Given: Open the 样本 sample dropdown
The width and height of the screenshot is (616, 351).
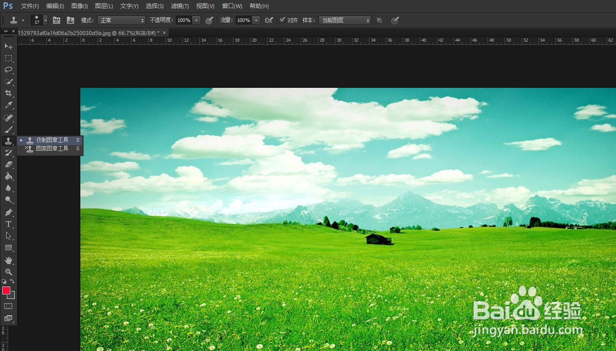Looking at the screenshot, I should [x=344, y=20].
